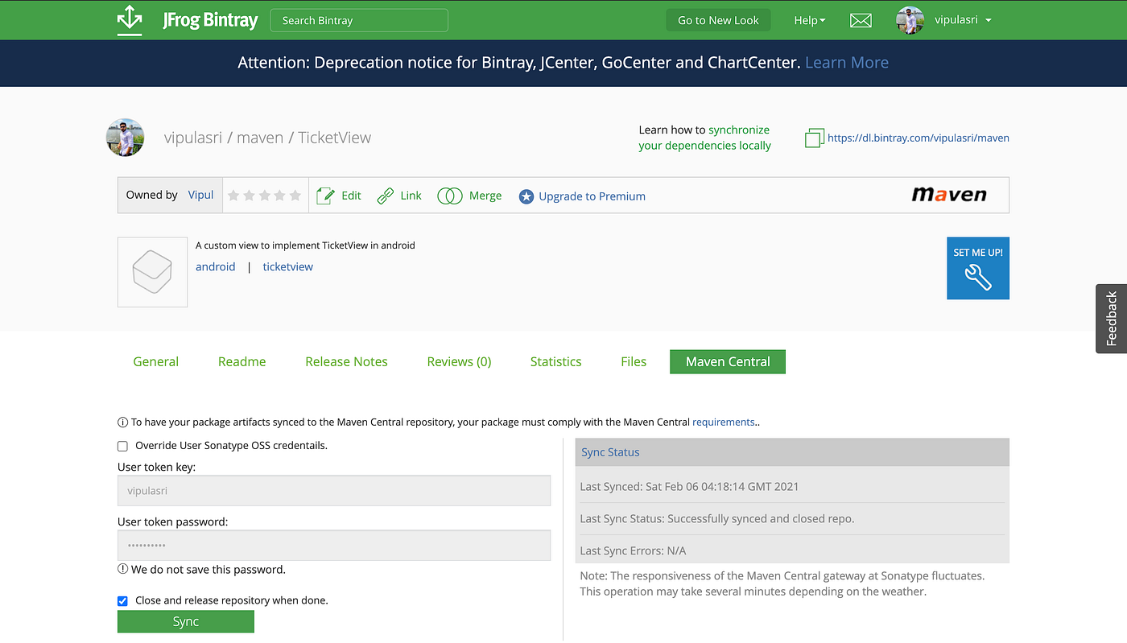The image size is (1127, 643).
Task: Click the copy icon beside repository URL
Action: pos(814,138)
